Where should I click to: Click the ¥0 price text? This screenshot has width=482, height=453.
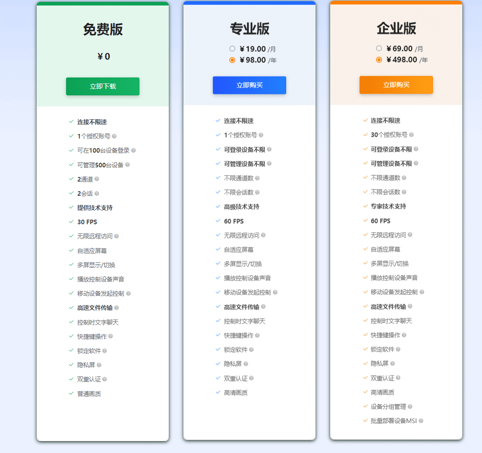[x=104, y=56]
